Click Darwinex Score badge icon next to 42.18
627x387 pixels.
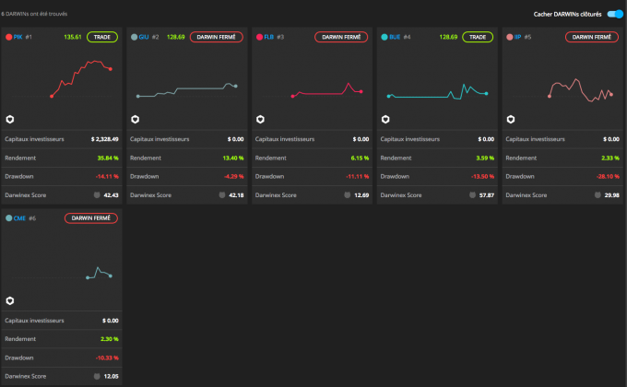point(222,195)
